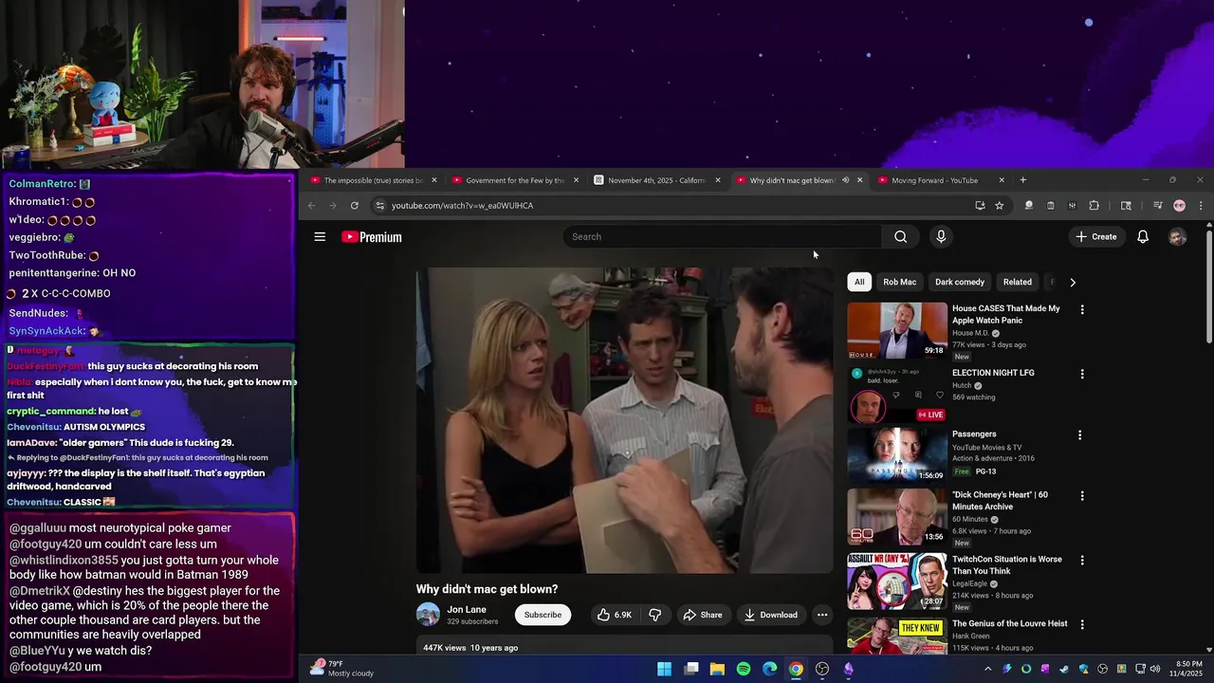Open Passengers movie thumbnail

click(x=896, y=455)
